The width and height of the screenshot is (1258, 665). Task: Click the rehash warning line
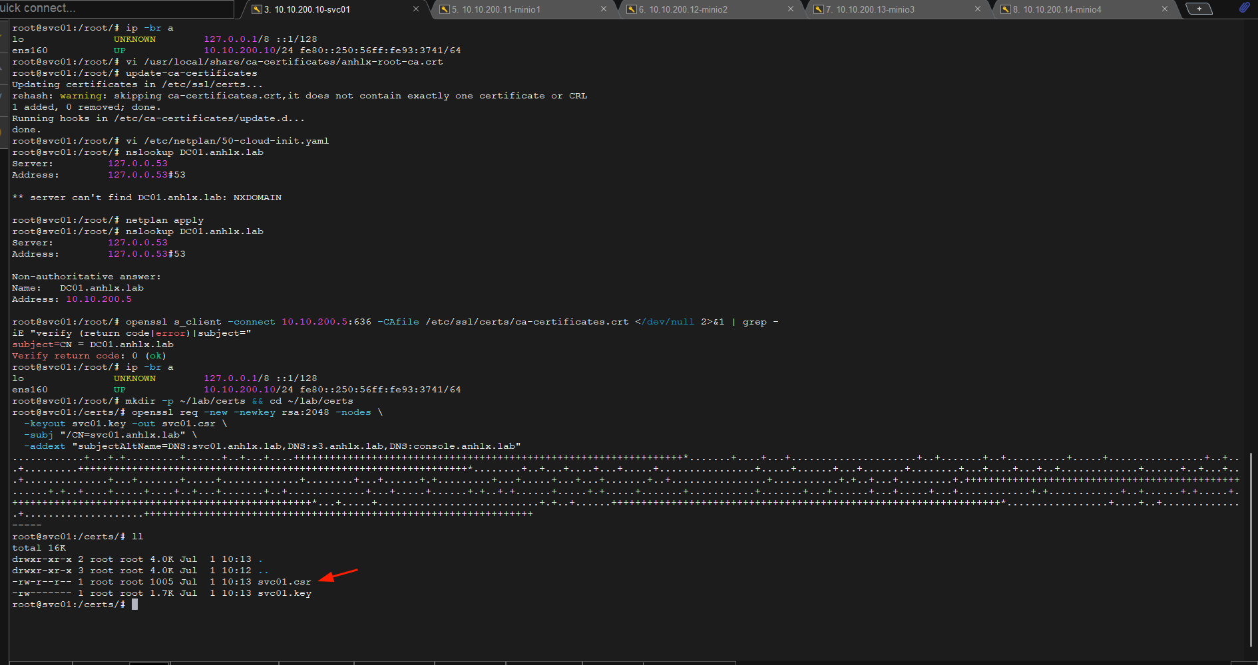click(x=300, y=96)
